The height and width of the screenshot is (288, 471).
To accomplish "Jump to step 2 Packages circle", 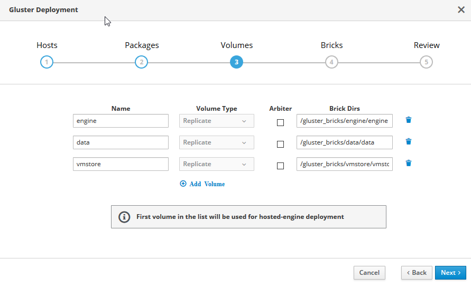I will 141,62.
